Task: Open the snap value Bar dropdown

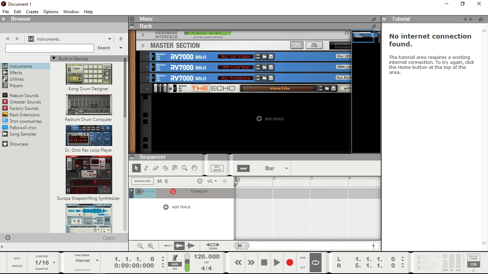Action: 287,169
